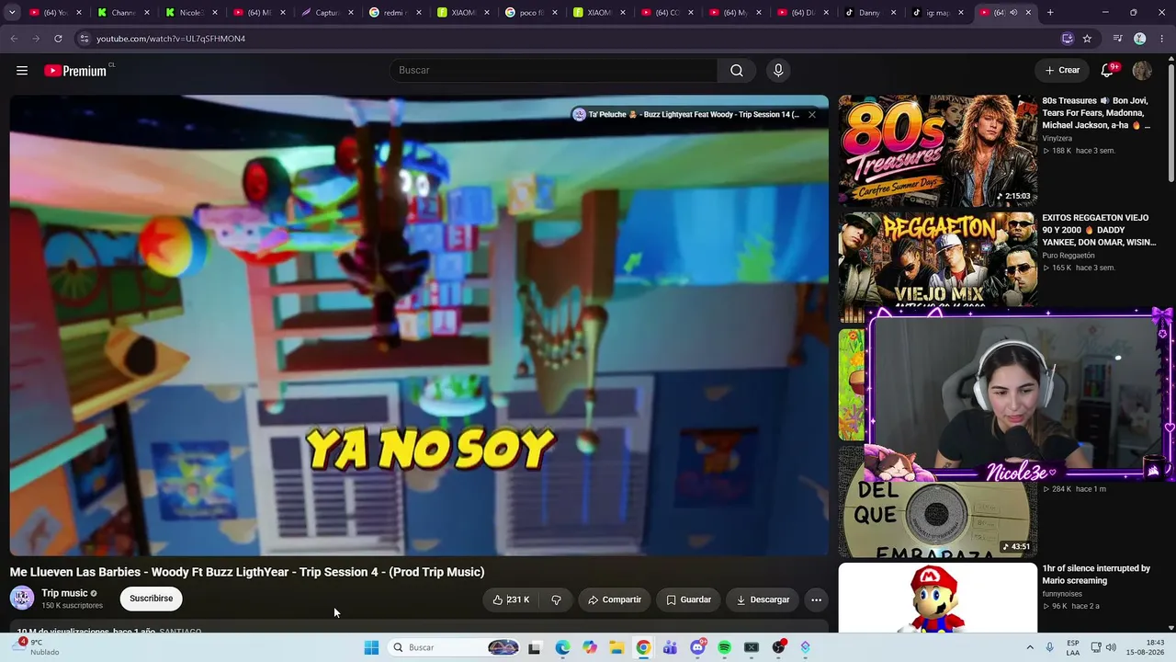Open Discord from the taskbar

click(x=697, y=647)
